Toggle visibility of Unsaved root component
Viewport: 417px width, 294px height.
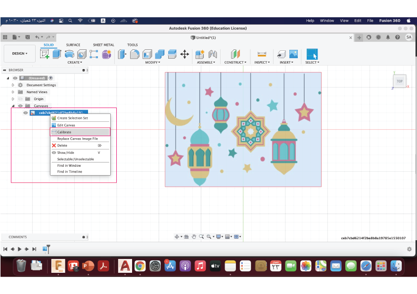pyautogui.click(x=15, y=78)
